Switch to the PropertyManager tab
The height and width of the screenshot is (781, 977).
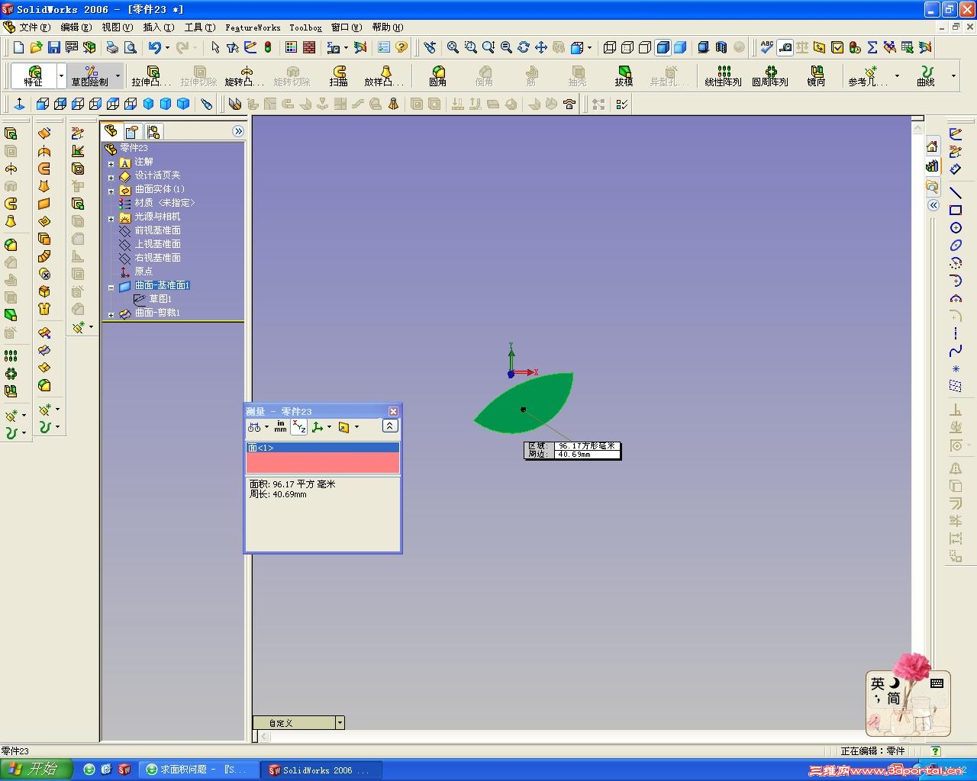132,131
